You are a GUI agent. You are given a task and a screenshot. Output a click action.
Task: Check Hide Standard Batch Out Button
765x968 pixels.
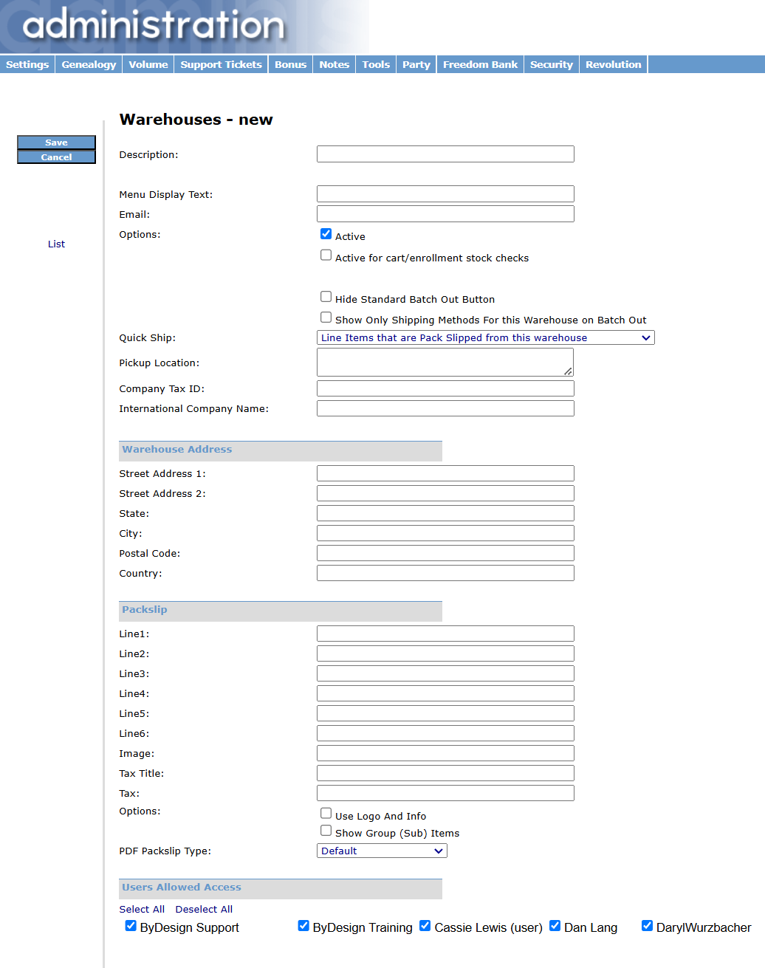(326, 297)
